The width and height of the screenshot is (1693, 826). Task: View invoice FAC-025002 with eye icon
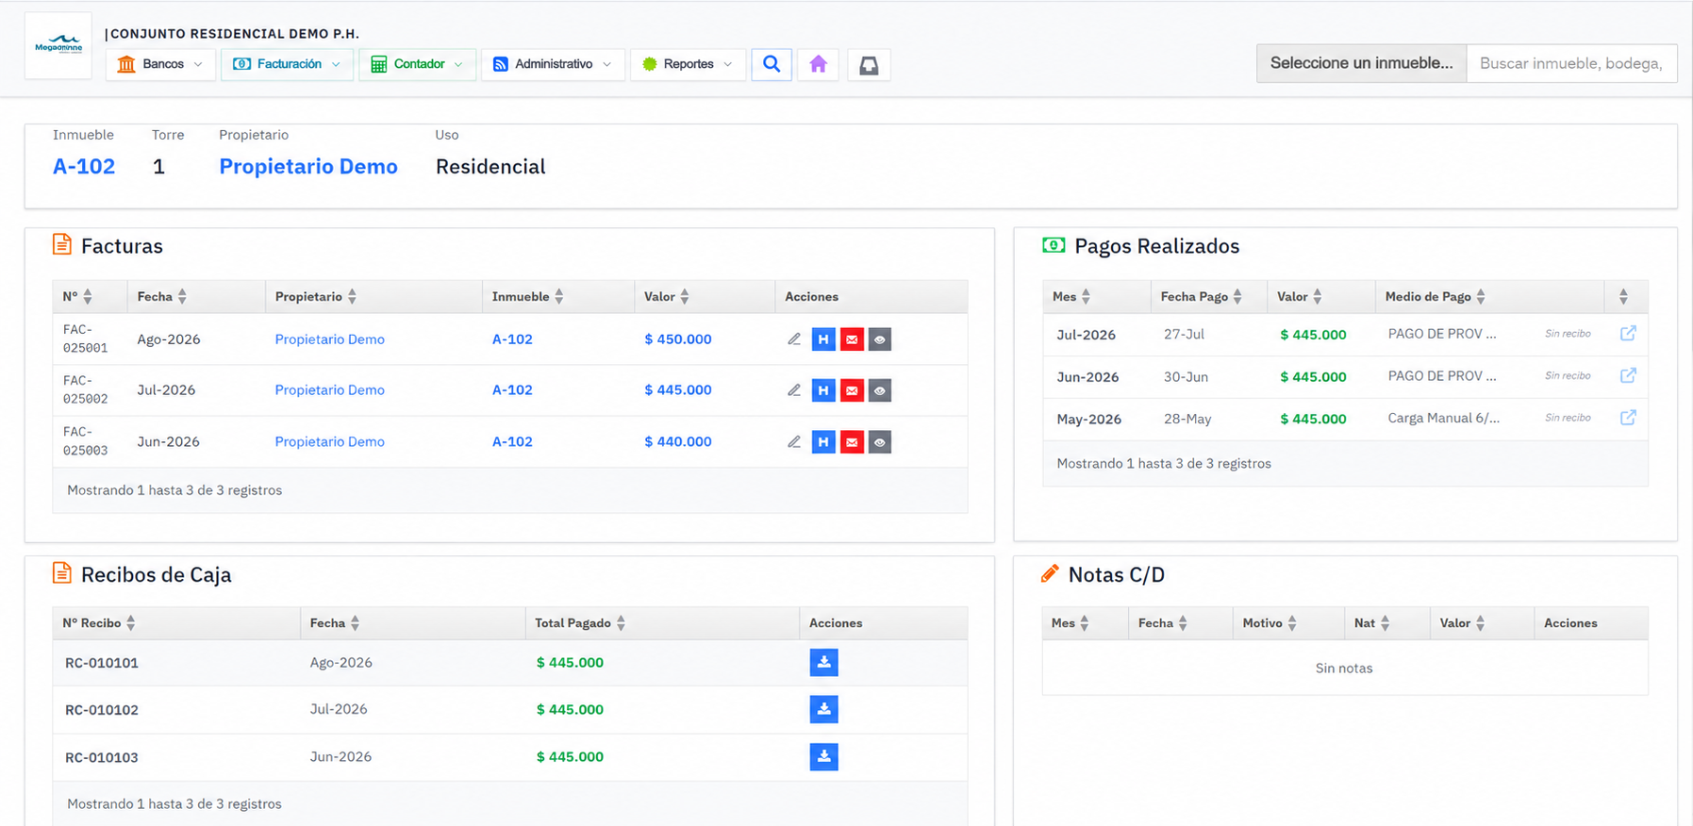[x=880, y=390]
